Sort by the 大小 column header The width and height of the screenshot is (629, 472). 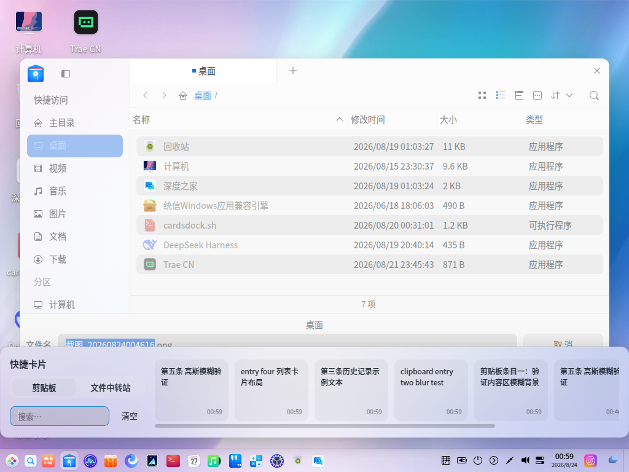[448, 120]
